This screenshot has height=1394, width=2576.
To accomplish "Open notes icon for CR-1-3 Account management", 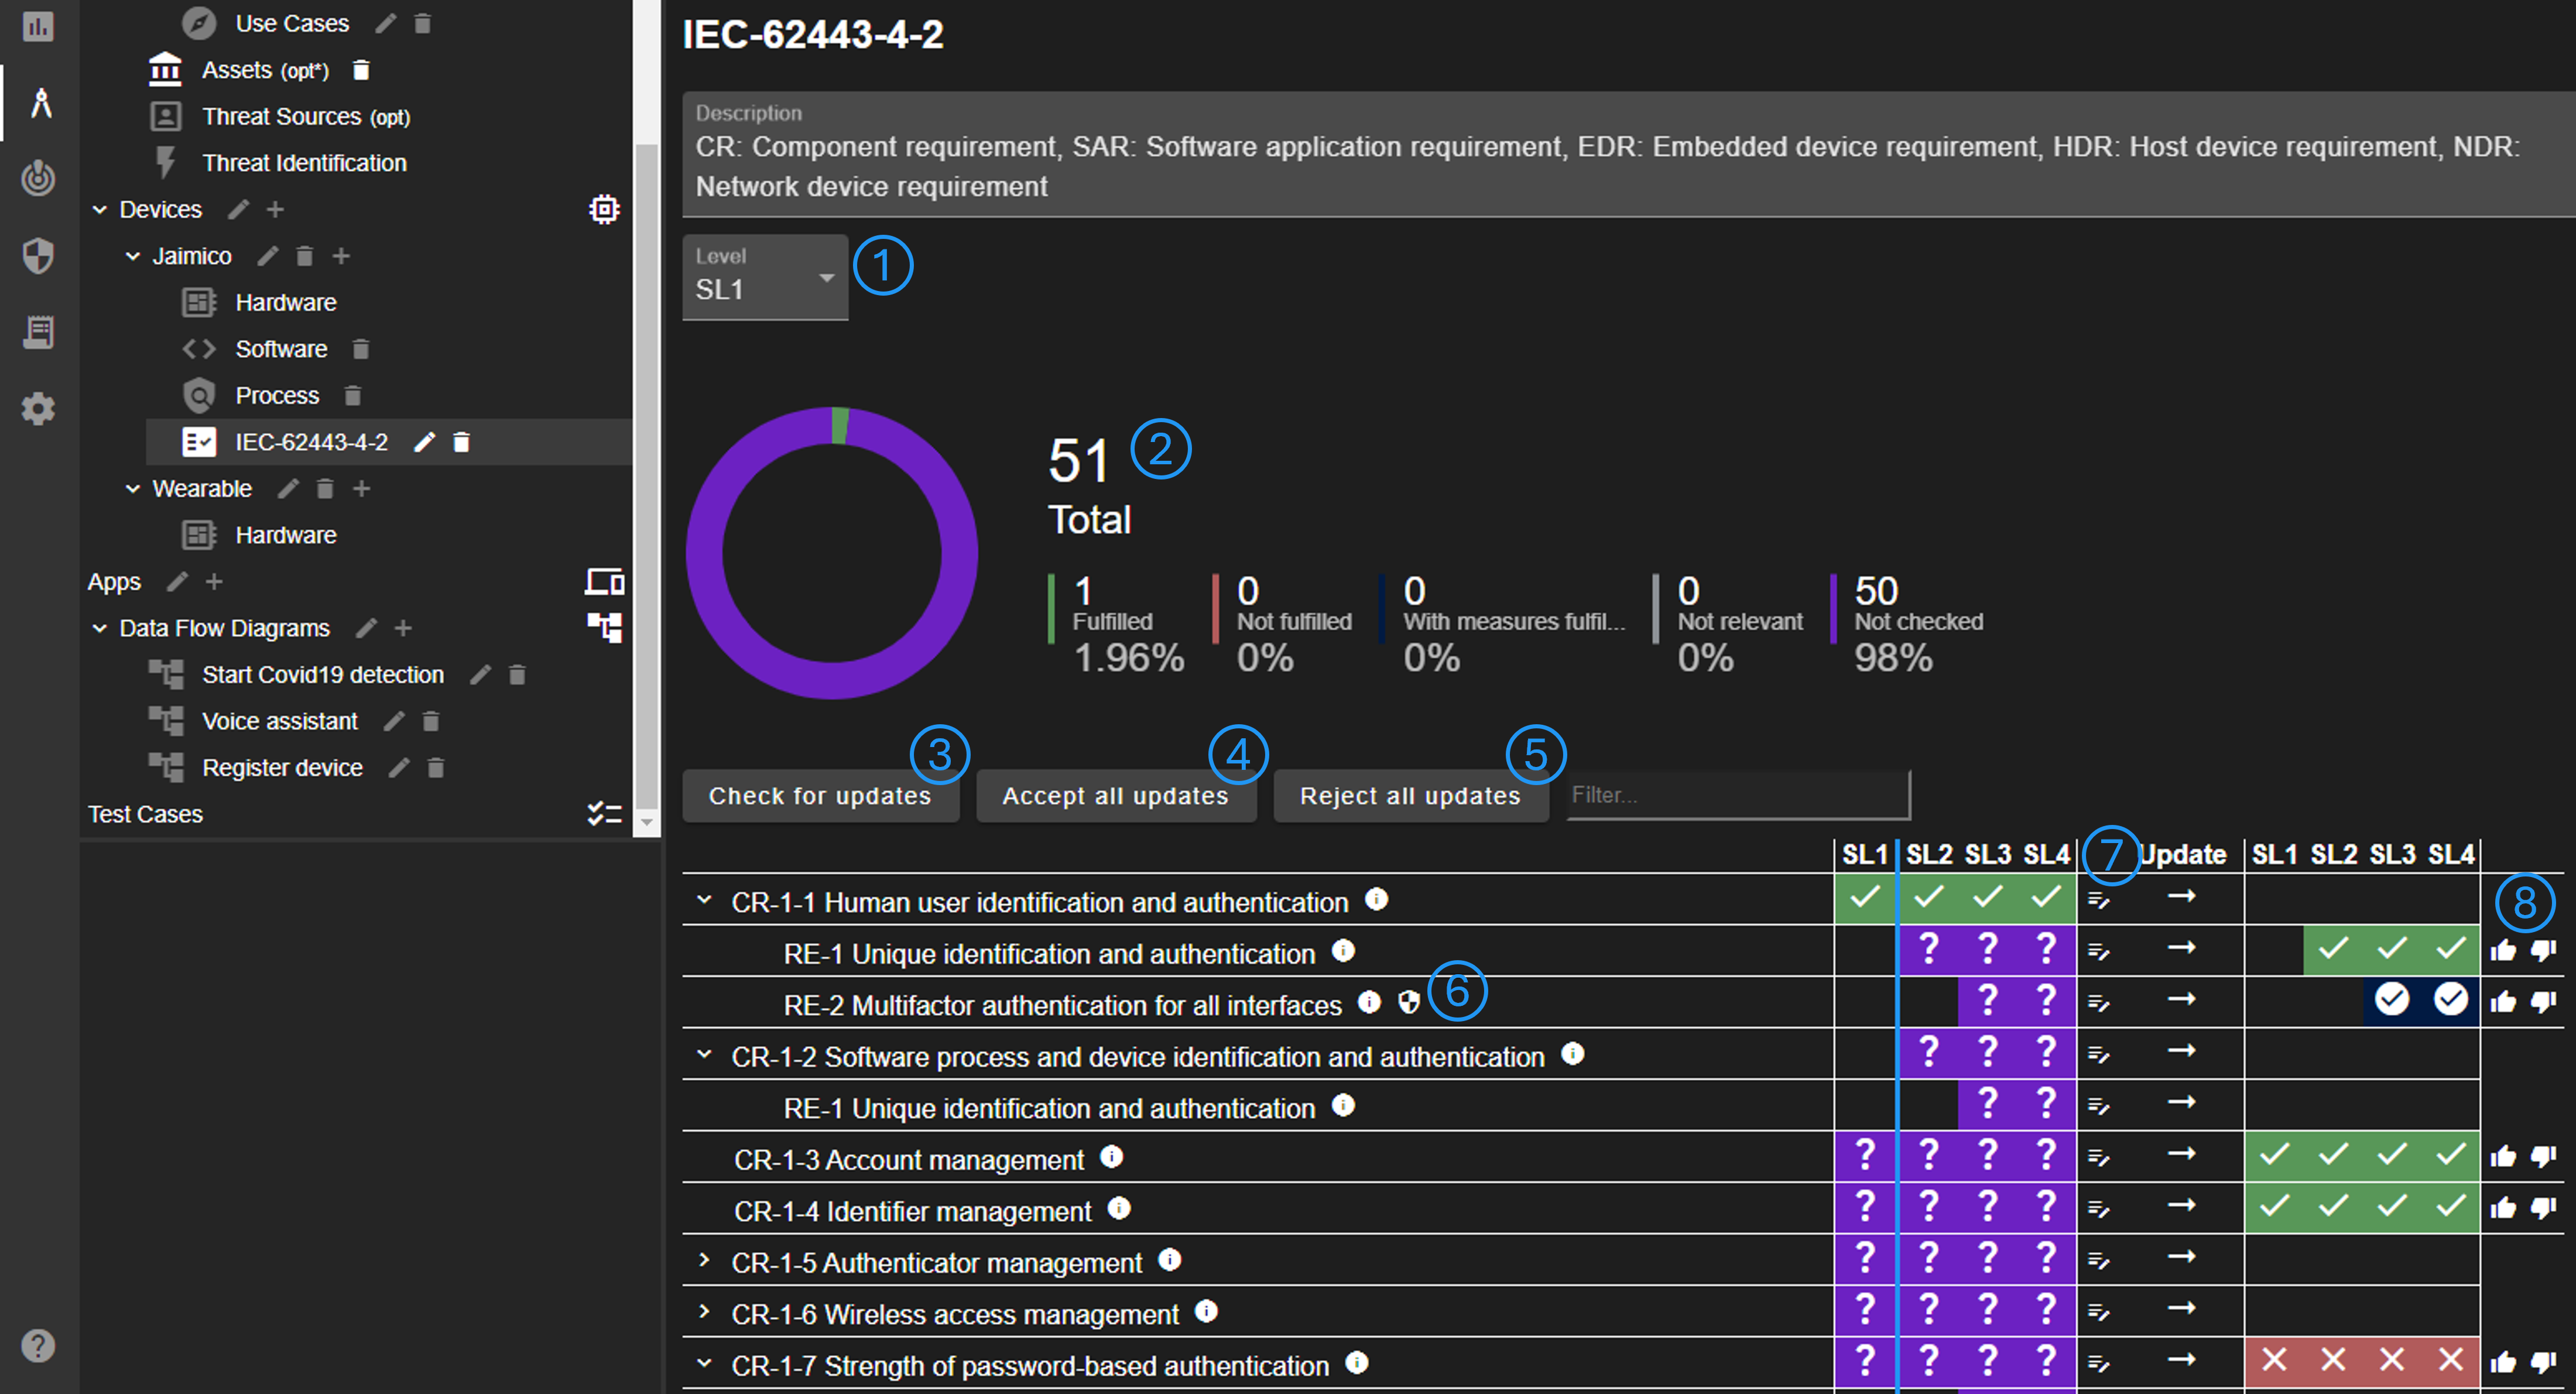I will (x=2099, y=1158).
